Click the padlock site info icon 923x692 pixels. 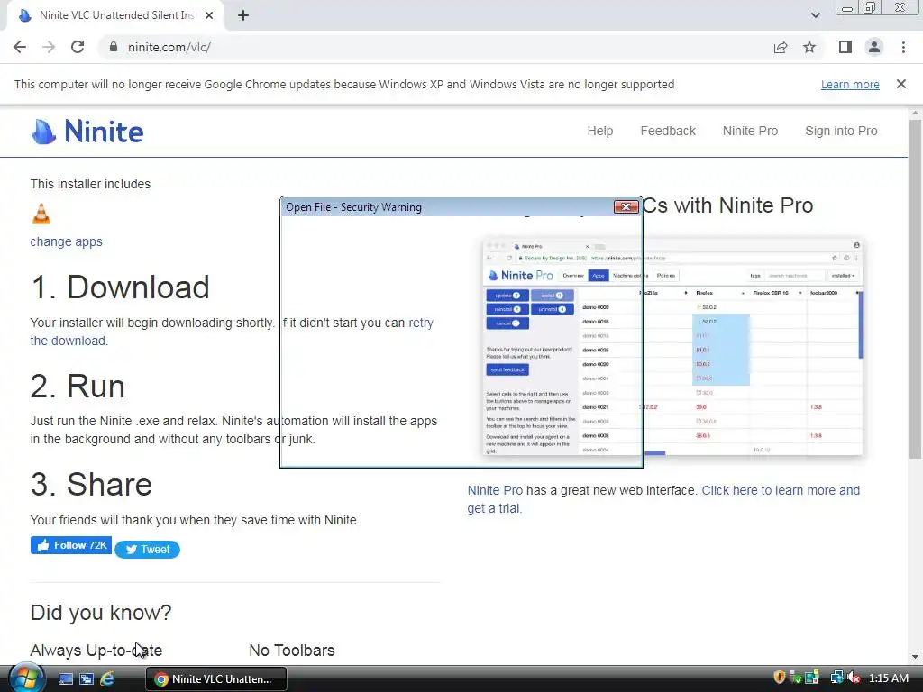tap(113, 47)
